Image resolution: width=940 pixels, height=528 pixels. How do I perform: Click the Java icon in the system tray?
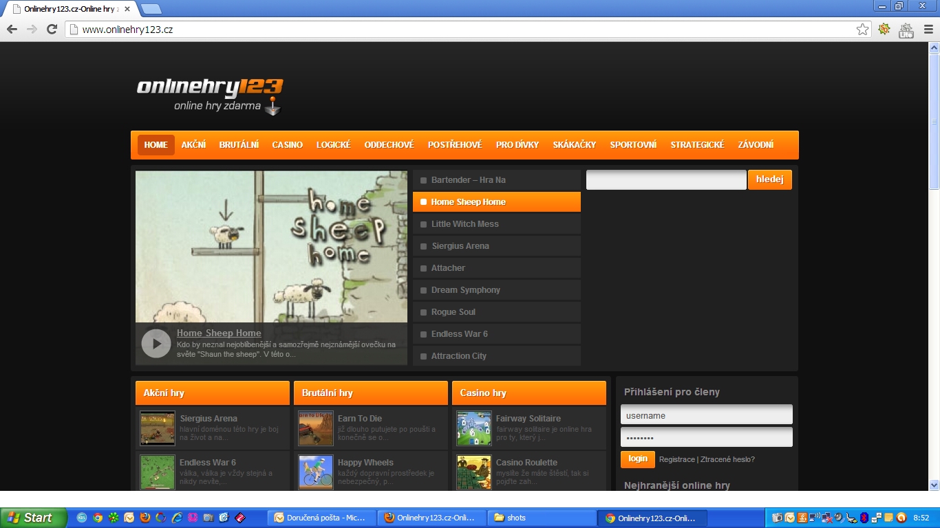tap(802, 518)
